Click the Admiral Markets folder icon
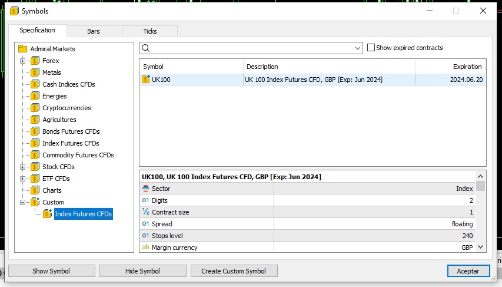Screen dimensions: 502x287 point(23,49)
